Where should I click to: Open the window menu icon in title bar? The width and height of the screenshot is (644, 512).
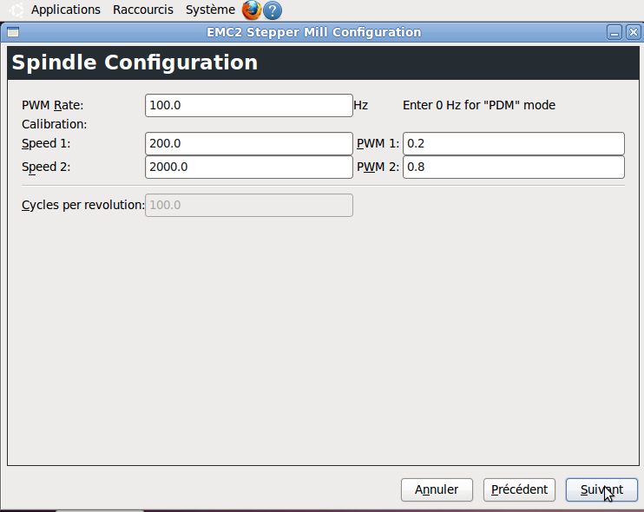coord(13,32)
